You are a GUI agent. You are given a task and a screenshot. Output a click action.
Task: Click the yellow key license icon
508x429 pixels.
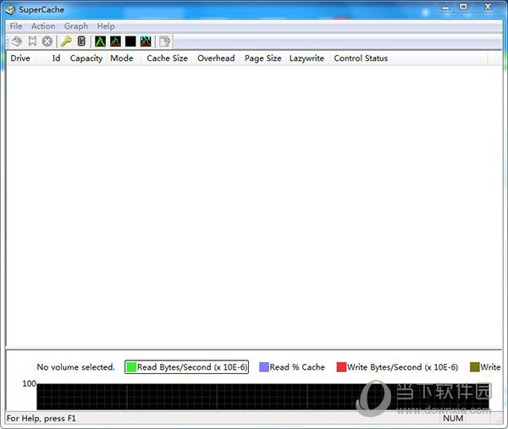66,41
